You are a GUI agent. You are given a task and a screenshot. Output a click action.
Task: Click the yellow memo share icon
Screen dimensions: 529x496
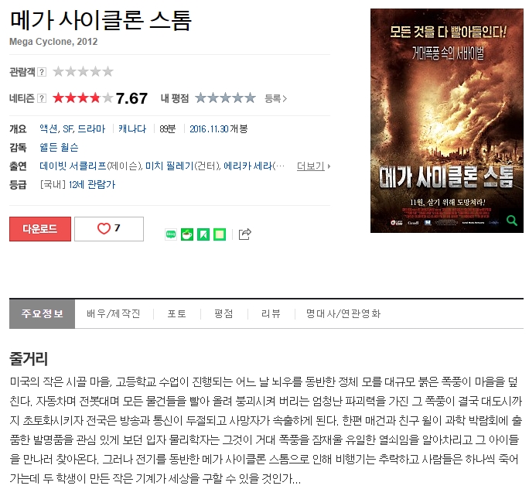[x=220, y=234]
